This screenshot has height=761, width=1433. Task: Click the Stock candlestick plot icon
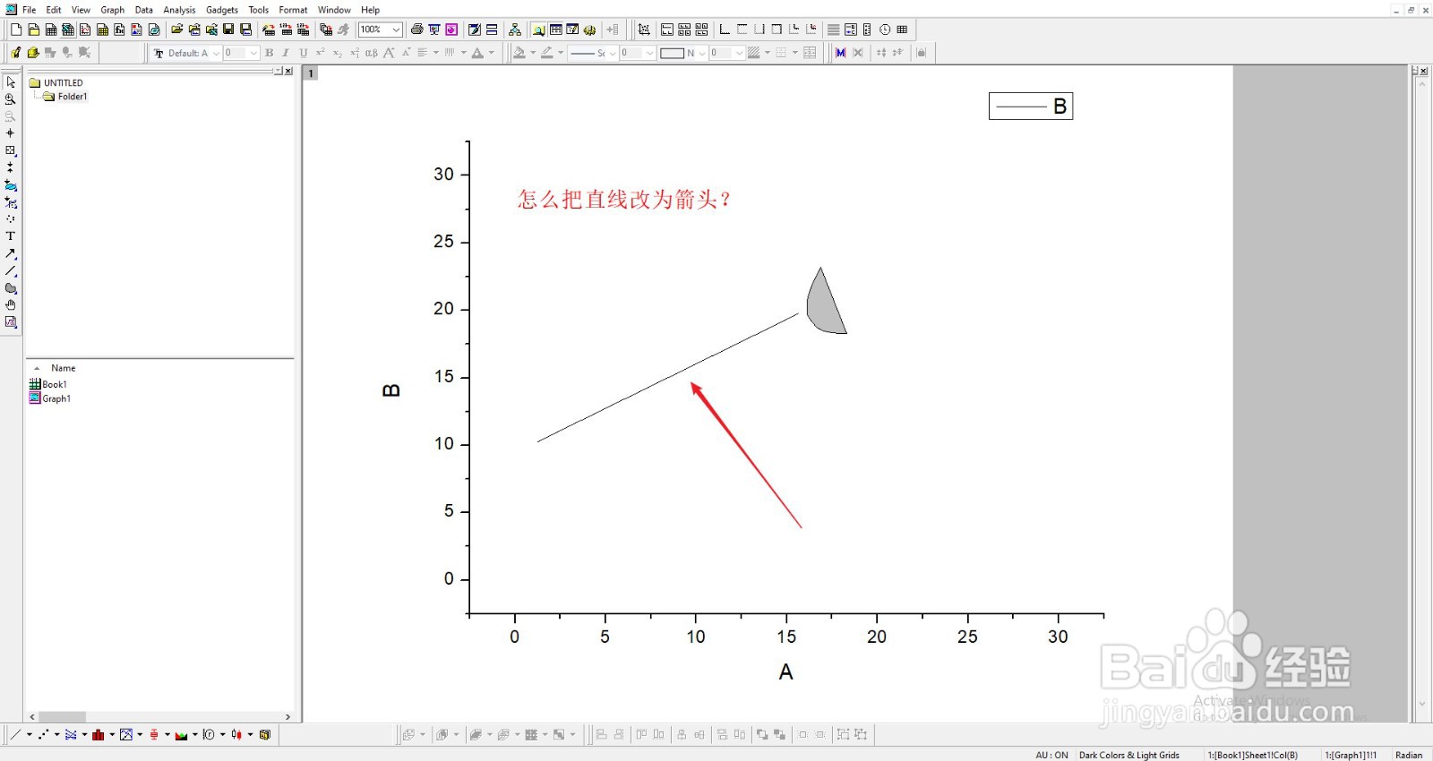(236, 734)
